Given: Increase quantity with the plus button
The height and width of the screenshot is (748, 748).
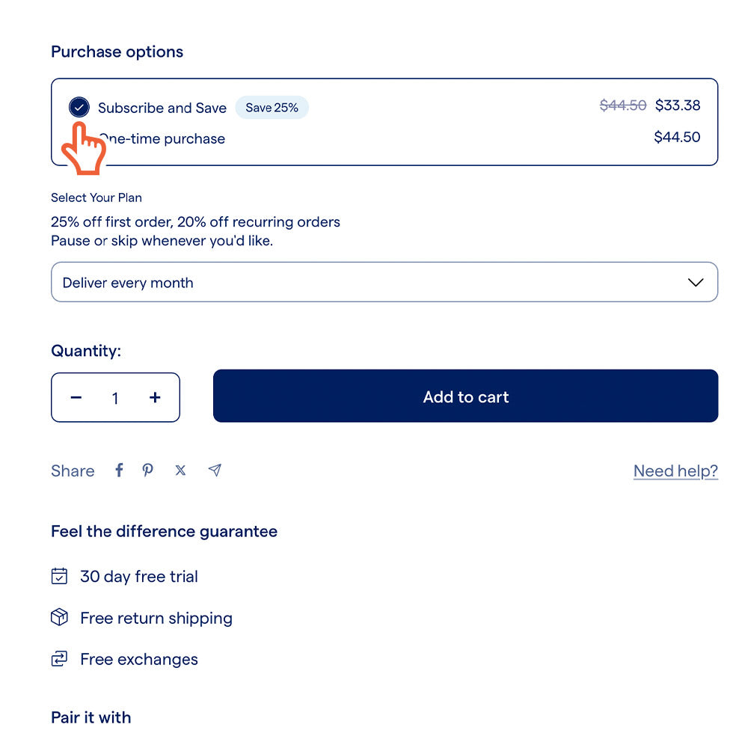Looking at the screenshot, I should (x=155, y=397).
